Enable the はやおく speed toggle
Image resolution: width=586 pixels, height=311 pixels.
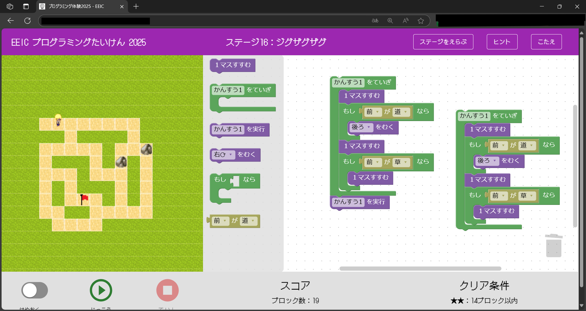coord(34,290)
